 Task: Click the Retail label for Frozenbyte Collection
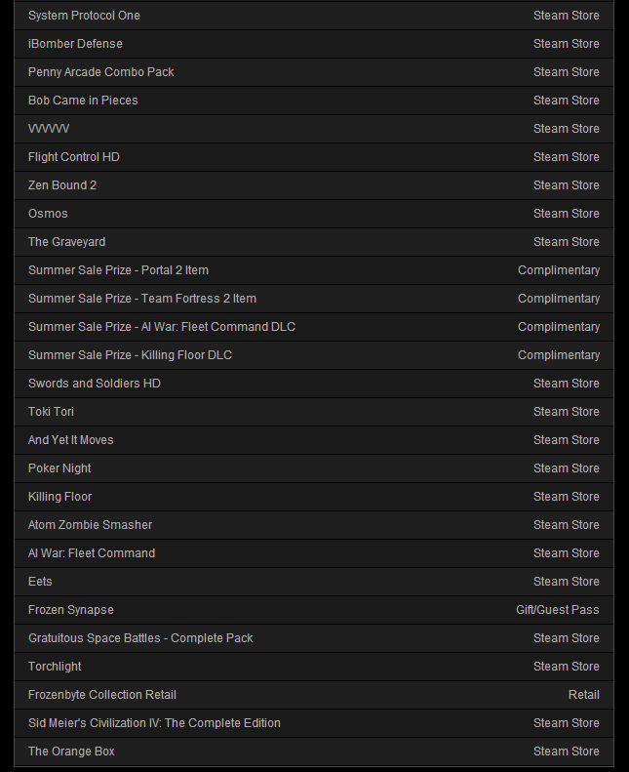(x=584, y=695)
